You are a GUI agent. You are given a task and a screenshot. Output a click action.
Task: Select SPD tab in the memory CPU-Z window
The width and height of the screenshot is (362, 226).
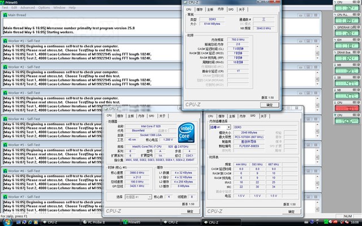tap(231, 10)
